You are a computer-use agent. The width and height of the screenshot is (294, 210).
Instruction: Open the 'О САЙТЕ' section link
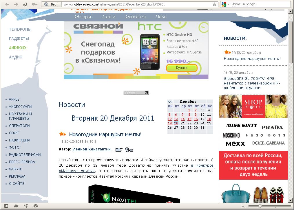pos(17,183)
